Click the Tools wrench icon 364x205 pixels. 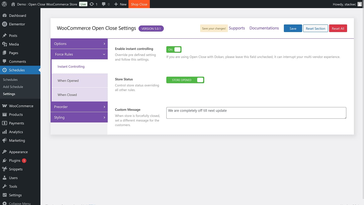(5, 186)
